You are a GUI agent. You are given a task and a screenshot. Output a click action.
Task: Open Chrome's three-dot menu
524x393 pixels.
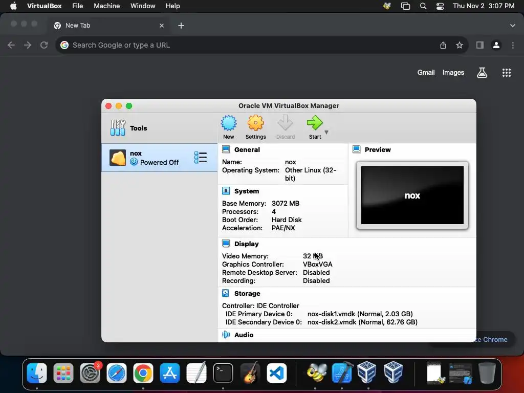513,45
